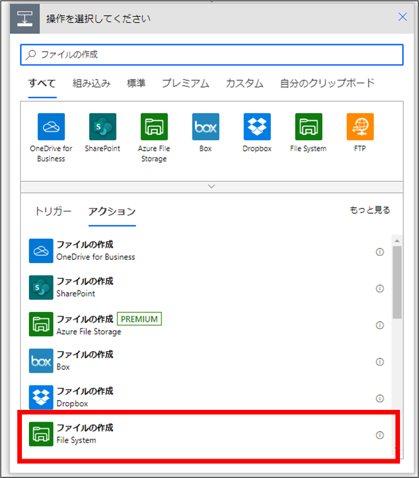Expand the connector list with chevron

(x=212, y=186)
